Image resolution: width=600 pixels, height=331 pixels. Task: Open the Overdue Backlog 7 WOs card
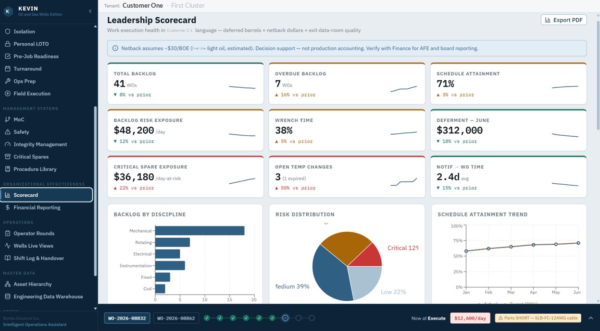pyautogui.click(x=347, y=83)
